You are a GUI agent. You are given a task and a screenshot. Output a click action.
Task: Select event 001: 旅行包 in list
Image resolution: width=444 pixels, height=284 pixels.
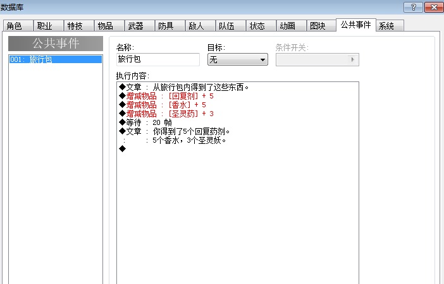pyautogui.click(x=56, y=59)
